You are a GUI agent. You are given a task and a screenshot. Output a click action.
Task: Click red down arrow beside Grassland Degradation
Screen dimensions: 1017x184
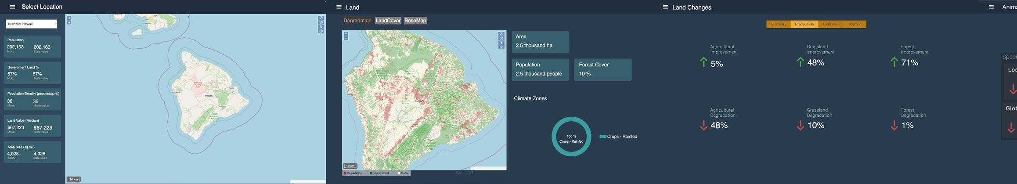800,126
